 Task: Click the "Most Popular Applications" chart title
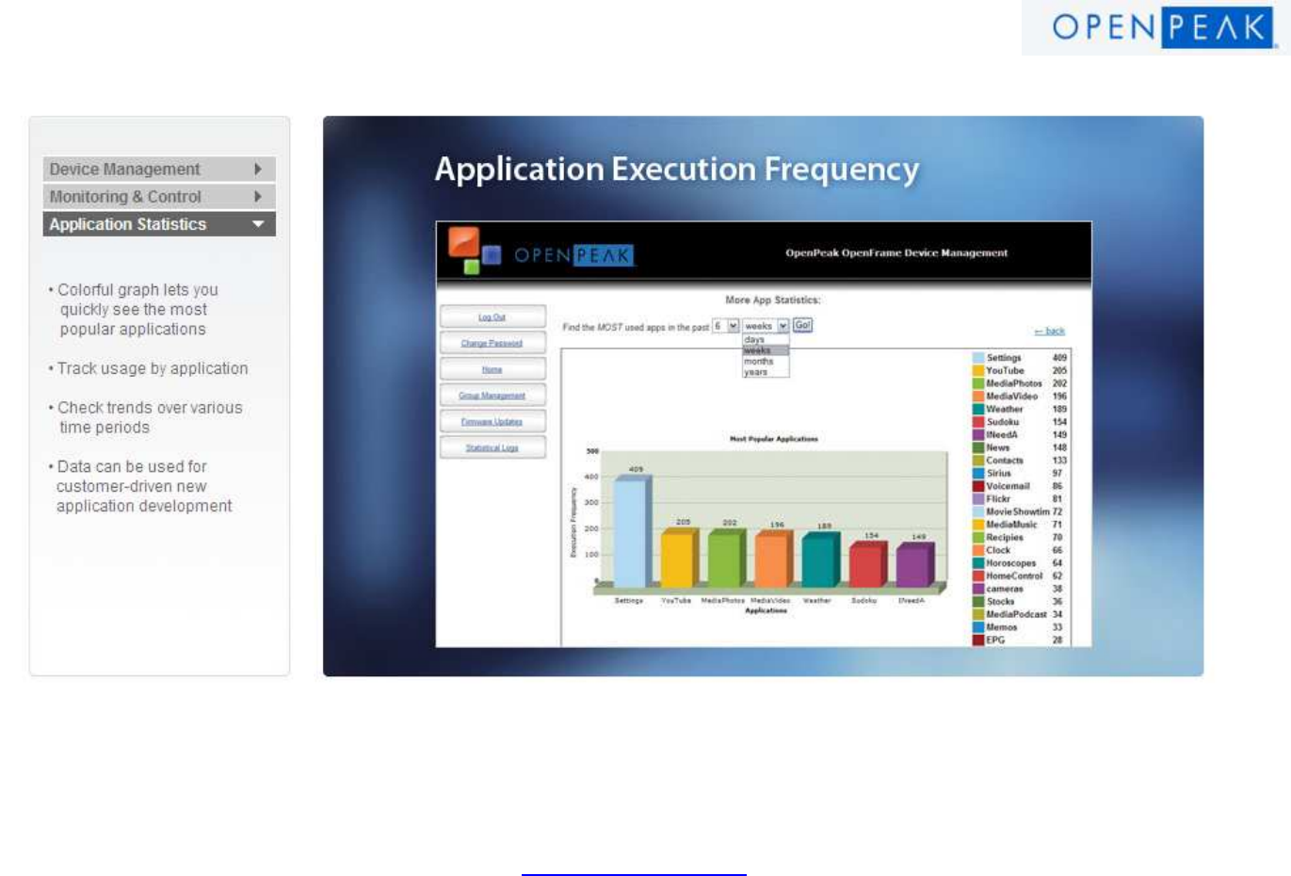click(x=774, y=439)
